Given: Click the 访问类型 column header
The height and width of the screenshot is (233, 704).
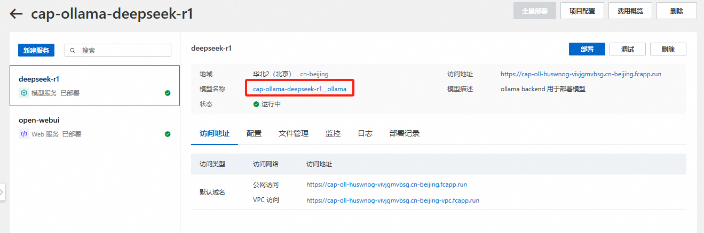Looking at the screenshot, I should click(x=212, y=164).
